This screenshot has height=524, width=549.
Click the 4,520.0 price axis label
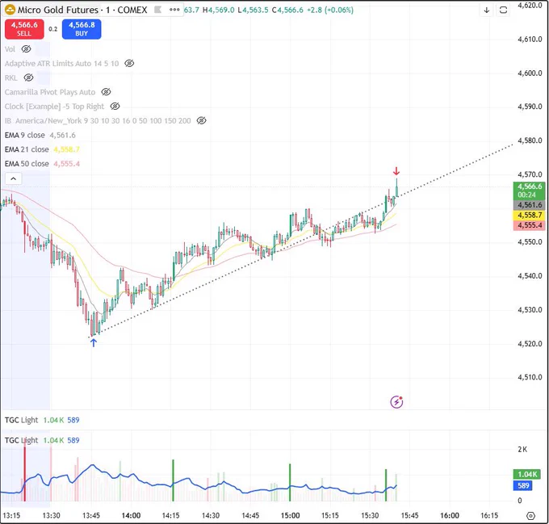pyautogui.click(x=530, y=344)
